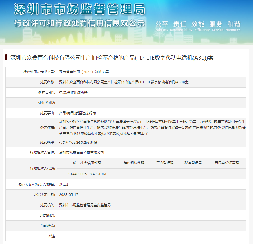Click the 行政许可和行政处罚信用信息双公示 subtitle

point(80,23)
